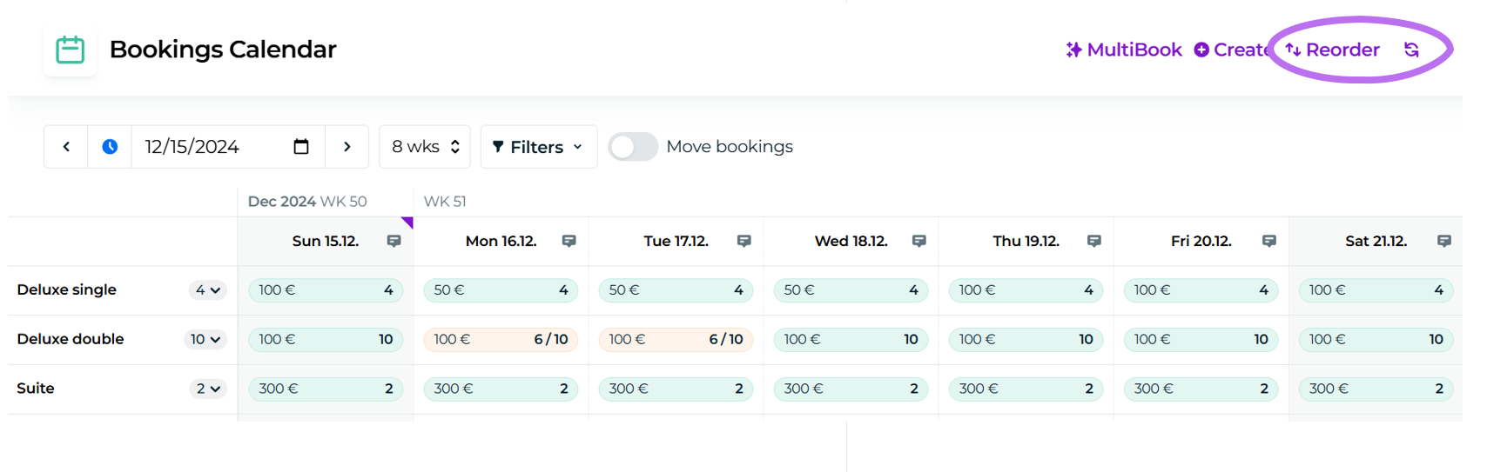This screenshot has width=1487, height=472.
Task: Open the date picker calendar icon
Action: [x=301, y=147]
